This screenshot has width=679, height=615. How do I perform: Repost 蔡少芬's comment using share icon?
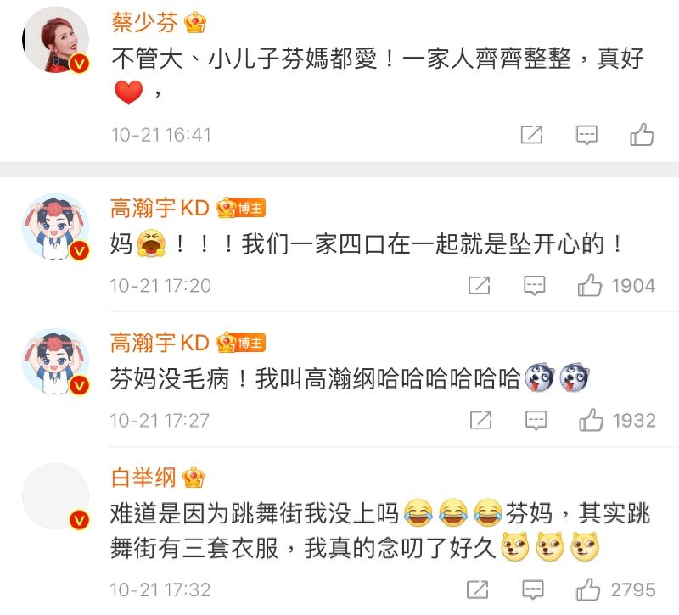point(531,135)
